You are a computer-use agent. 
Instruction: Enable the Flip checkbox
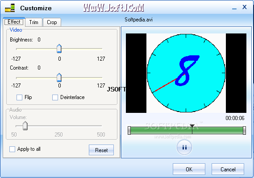pos(20,97)
